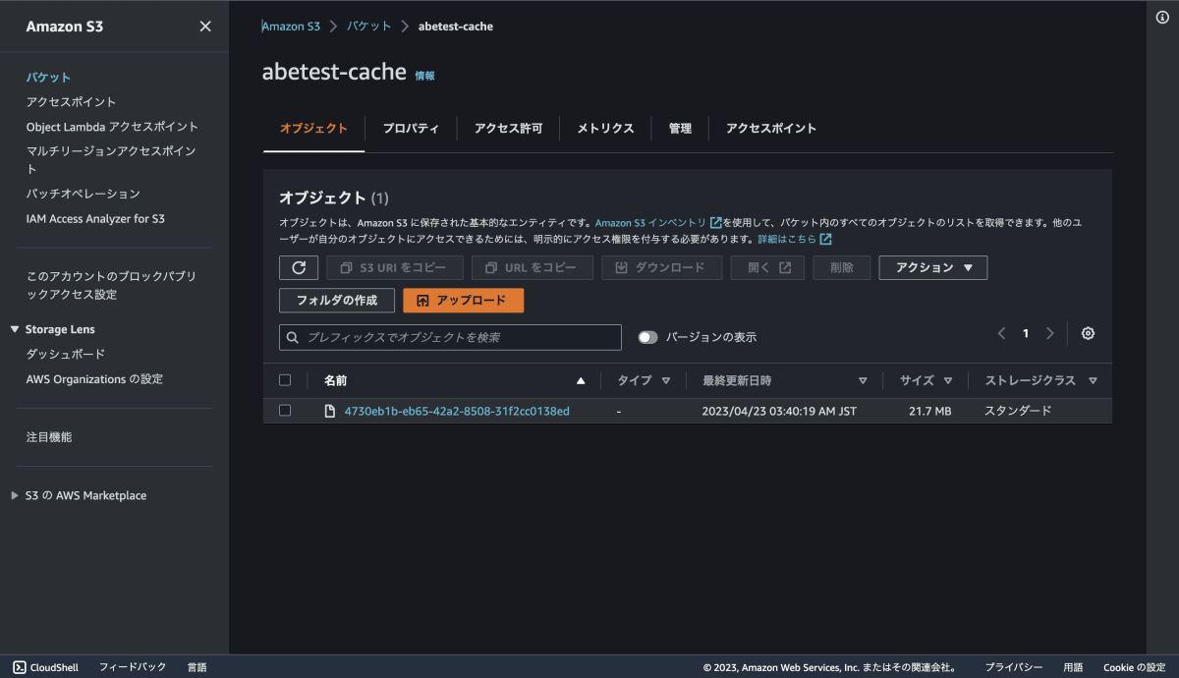
Task: Click the search magnifier icon in prefix field
Action: click(293, 338)
